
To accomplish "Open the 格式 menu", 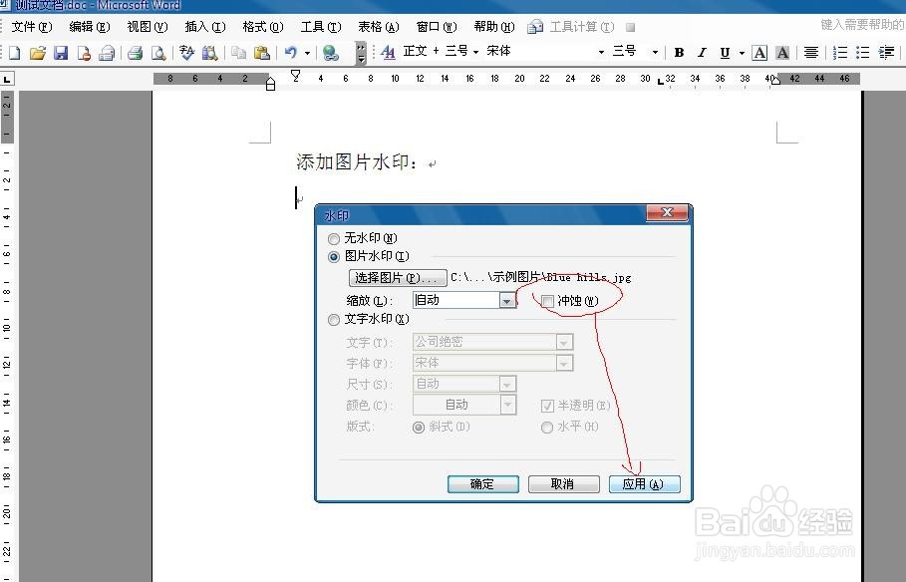I will click(261, 27).
